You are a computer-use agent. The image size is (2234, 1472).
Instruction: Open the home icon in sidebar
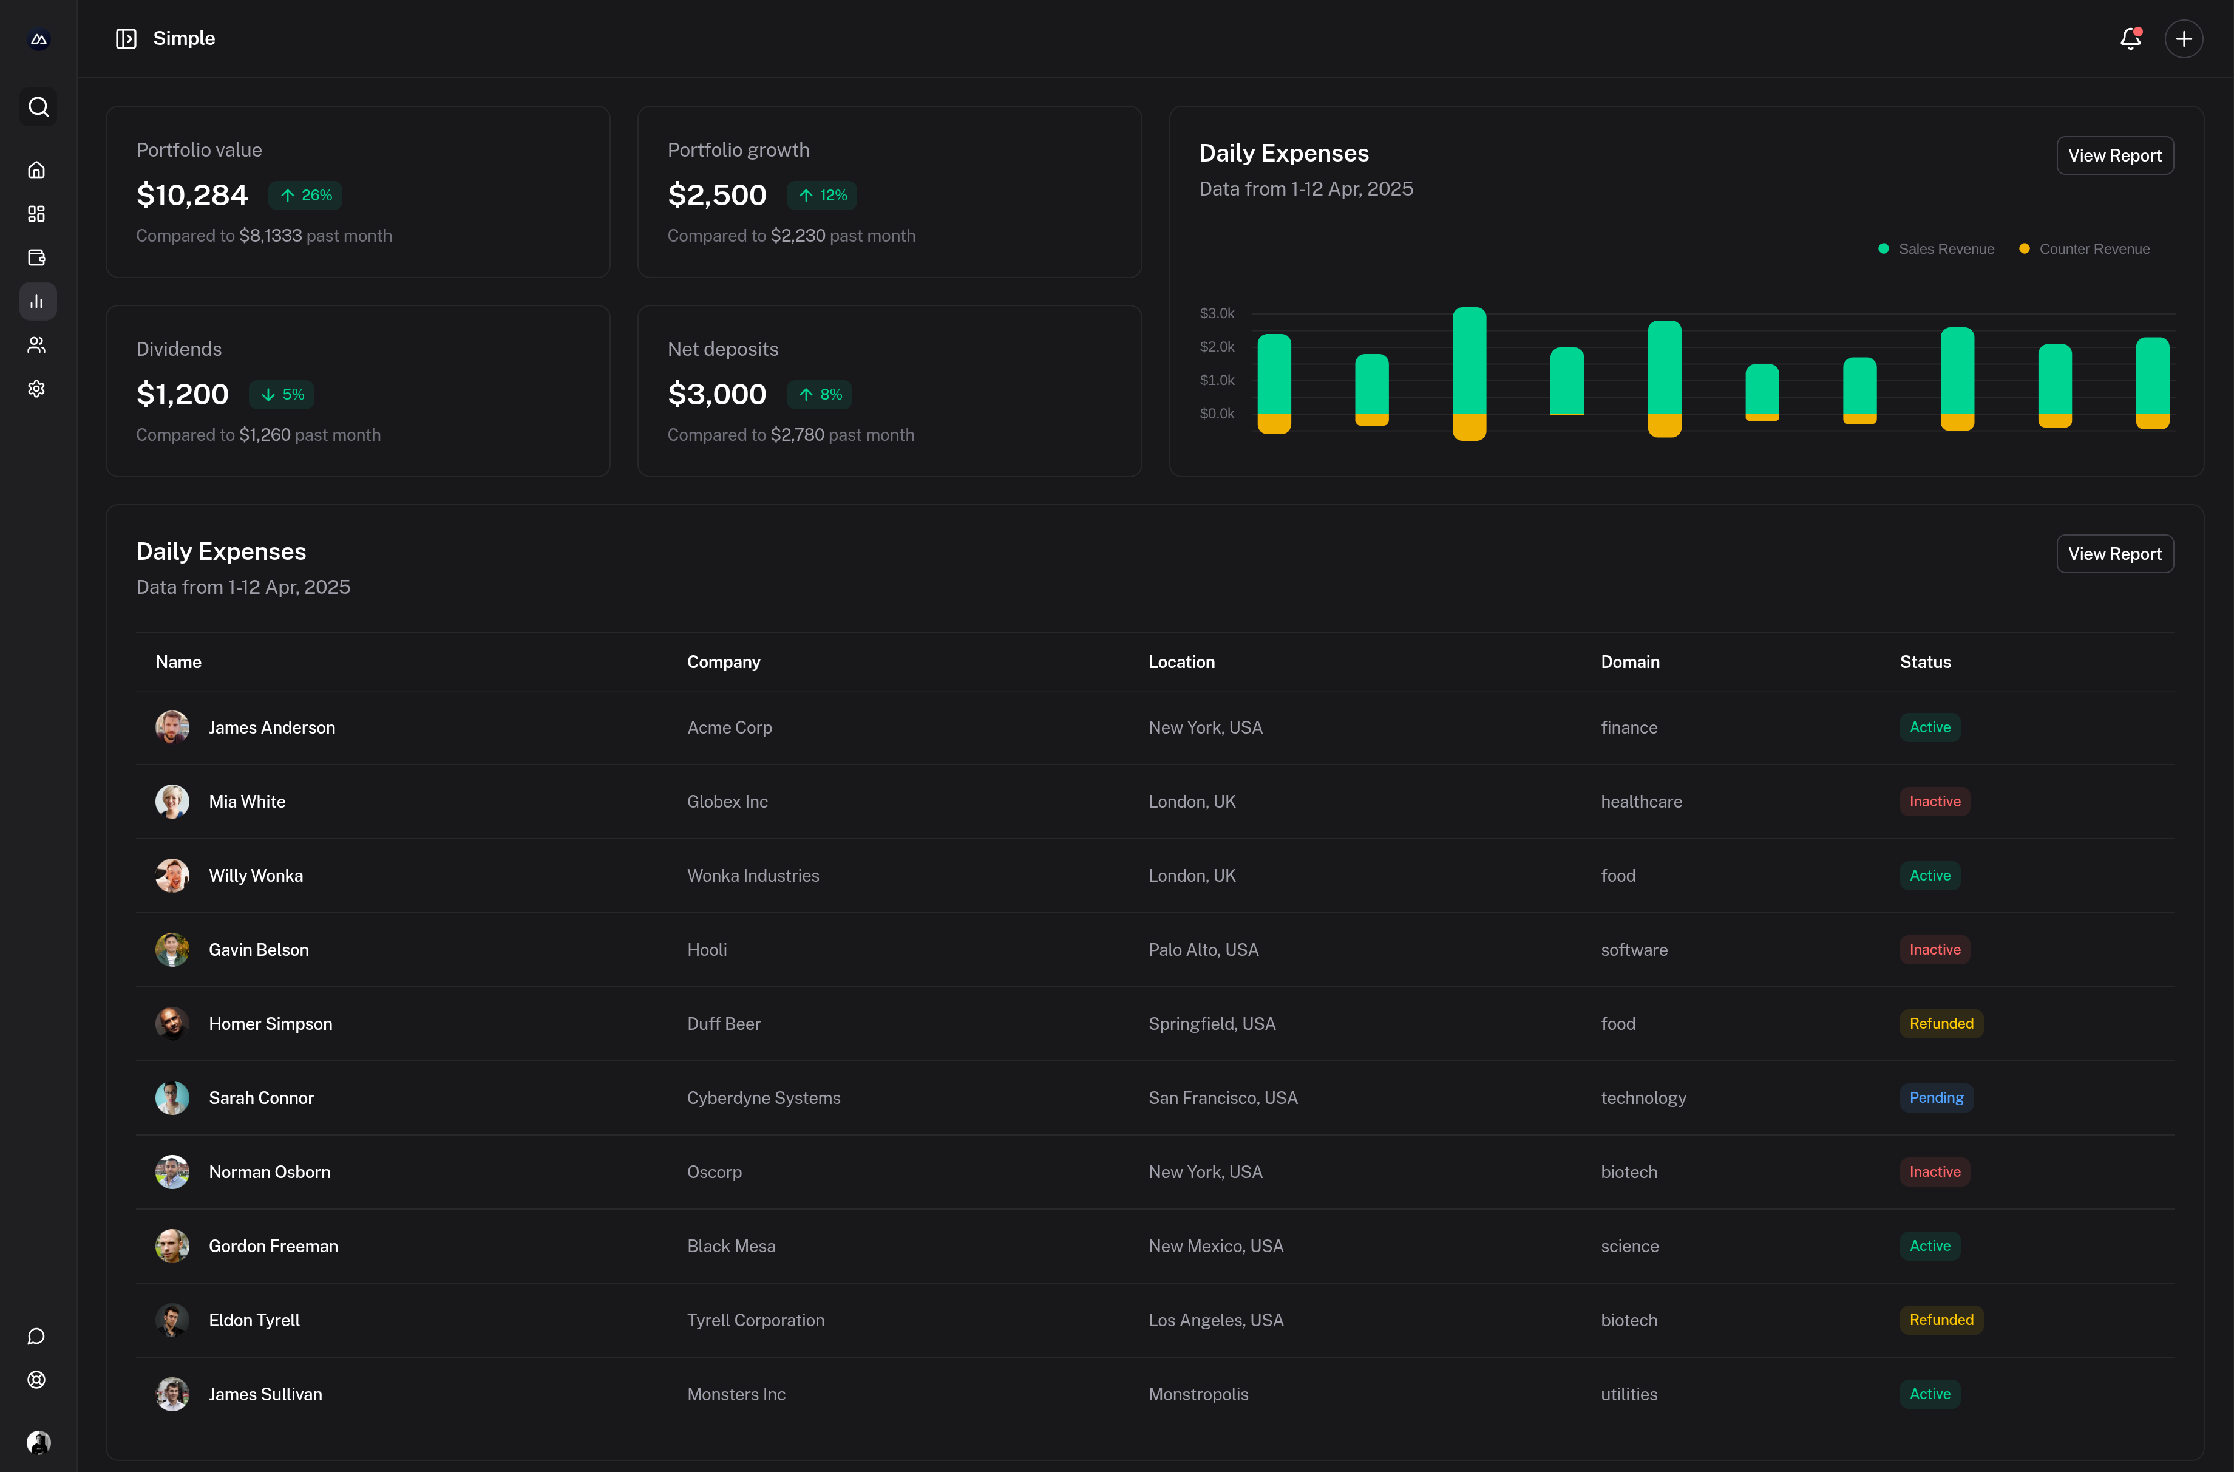[x=36, y=170]
